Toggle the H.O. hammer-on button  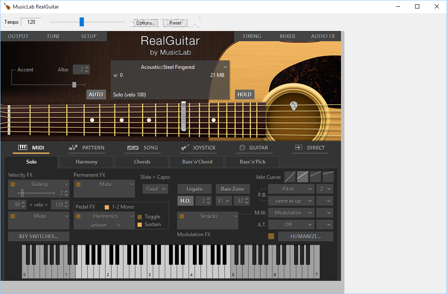point(186,201)
